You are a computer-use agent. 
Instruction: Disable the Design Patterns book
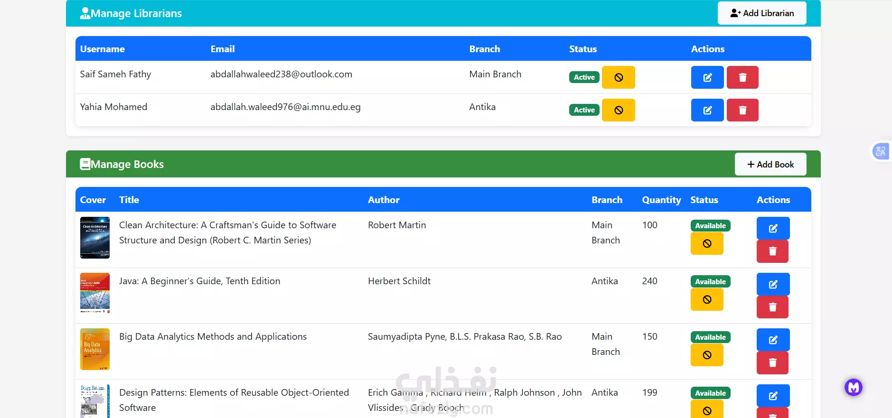click(707, 409)
